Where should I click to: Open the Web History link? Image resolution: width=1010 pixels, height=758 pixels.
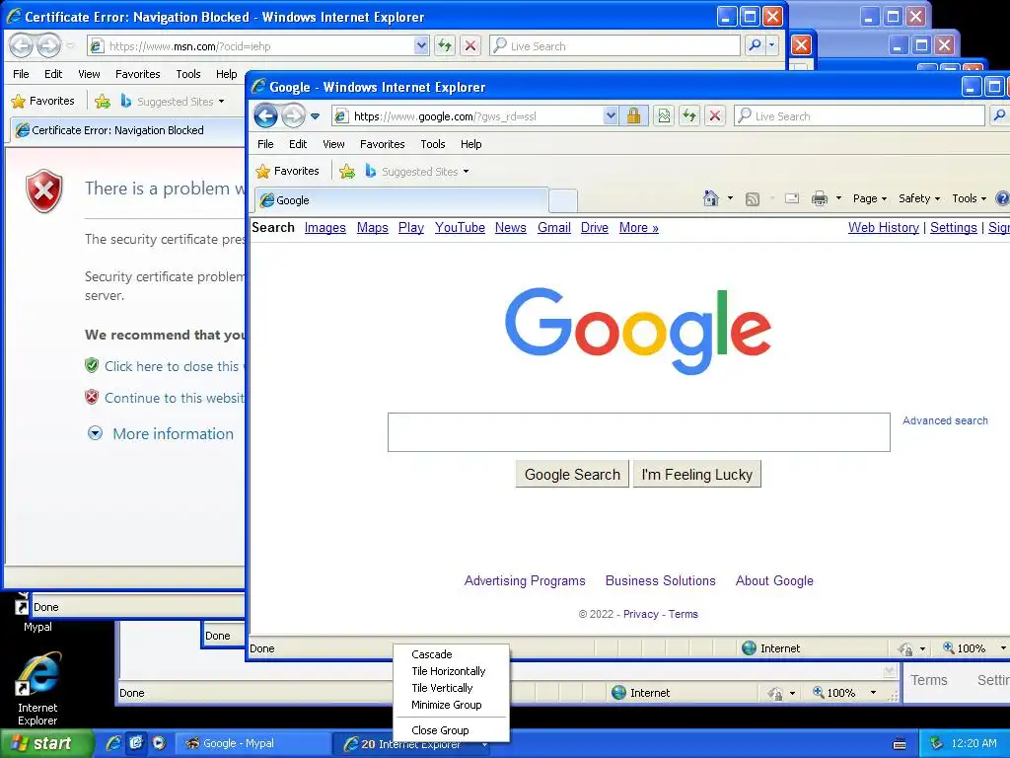pyautogui.click(x=883, y=228)
